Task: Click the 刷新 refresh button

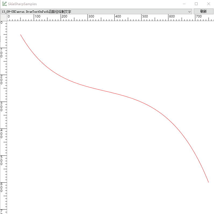Action: coord(203,11)
